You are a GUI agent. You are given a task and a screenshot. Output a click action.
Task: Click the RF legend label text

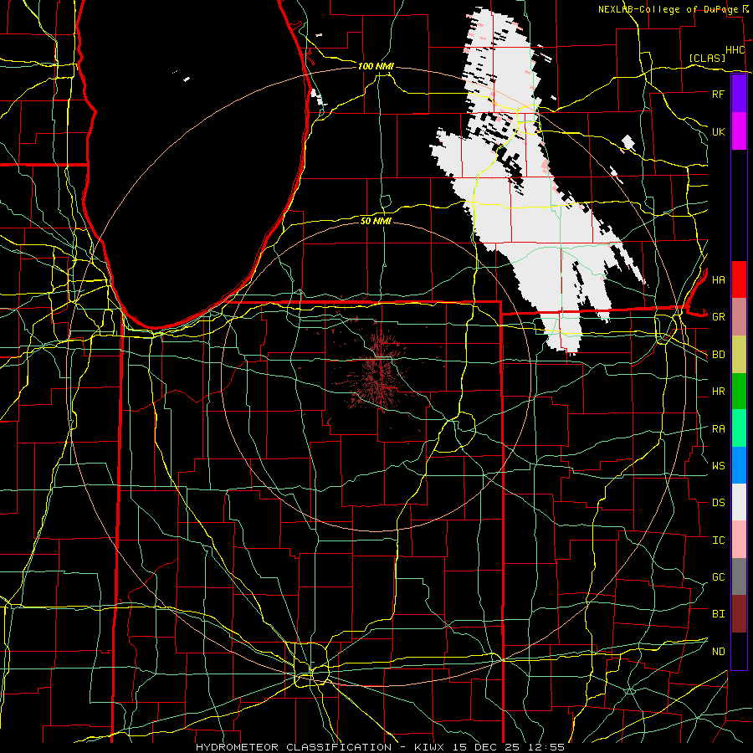(x=718, y=94)
